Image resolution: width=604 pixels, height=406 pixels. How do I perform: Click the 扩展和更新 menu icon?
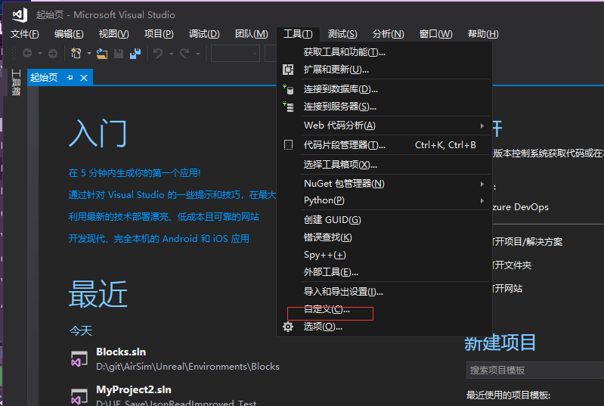pos(288,70)
